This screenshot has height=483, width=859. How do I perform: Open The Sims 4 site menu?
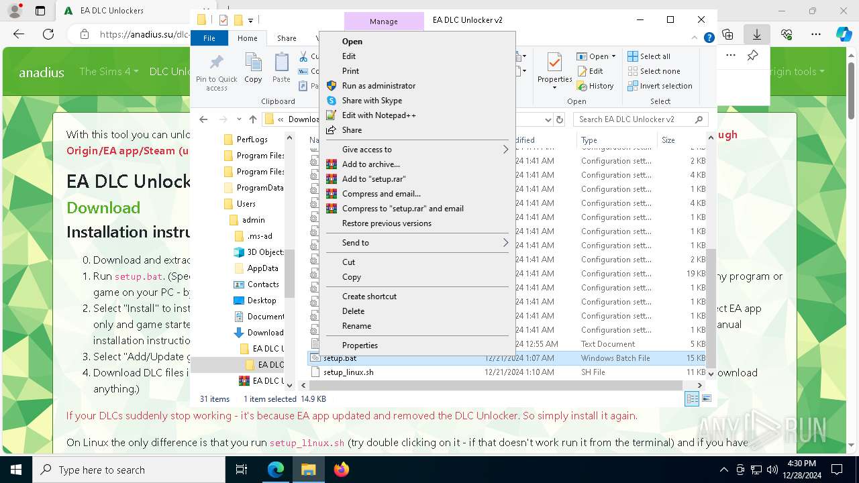[109, 71]
